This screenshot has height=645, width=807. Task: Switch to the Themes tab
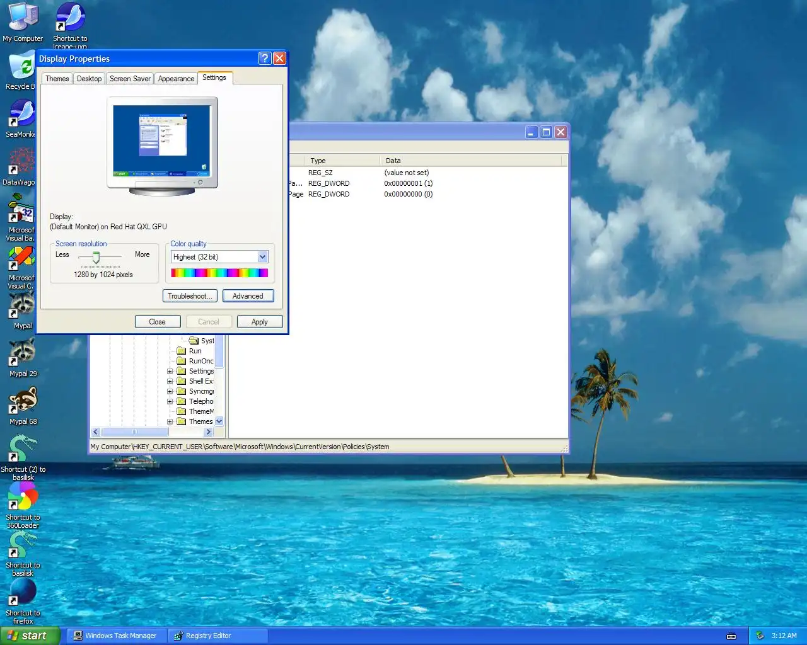pyautogui.click(x=57, y=79)
